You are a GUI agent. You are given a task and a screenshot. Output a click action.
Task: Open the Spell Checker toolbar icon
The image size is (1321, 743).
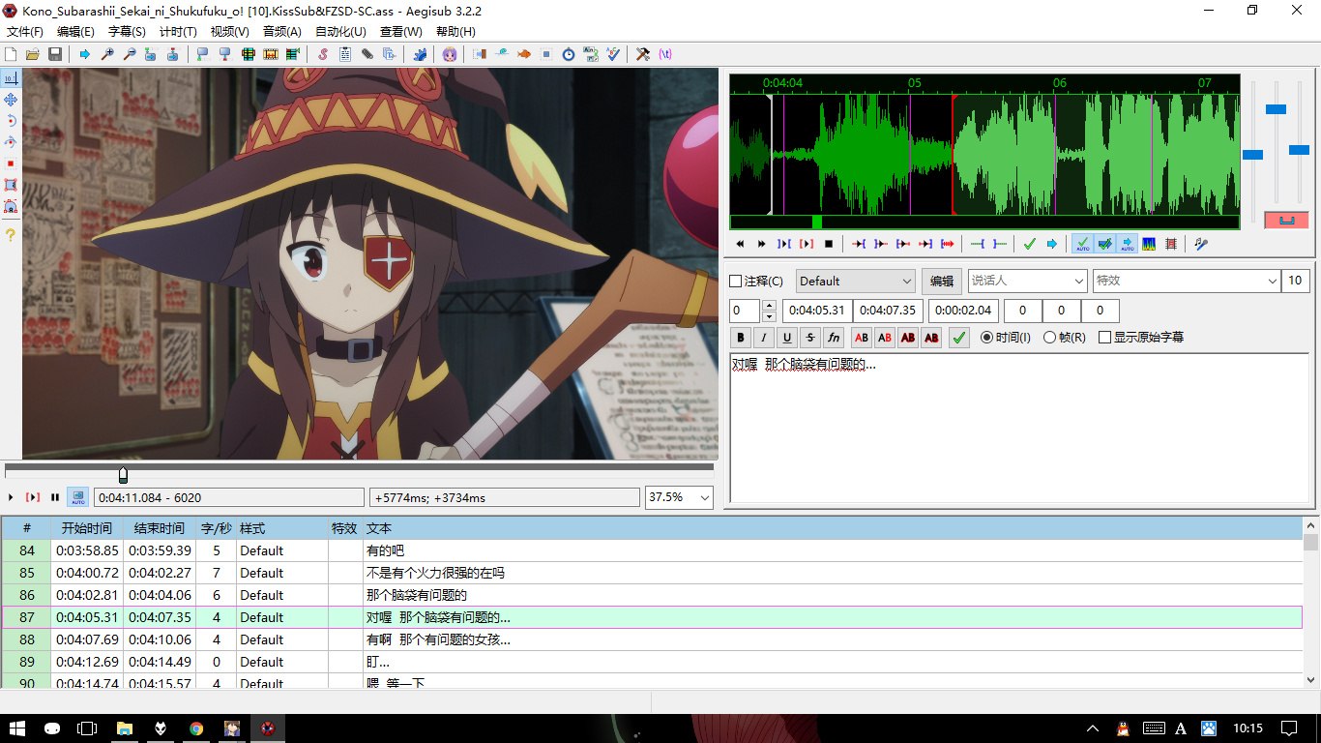[x=613, y=54]
